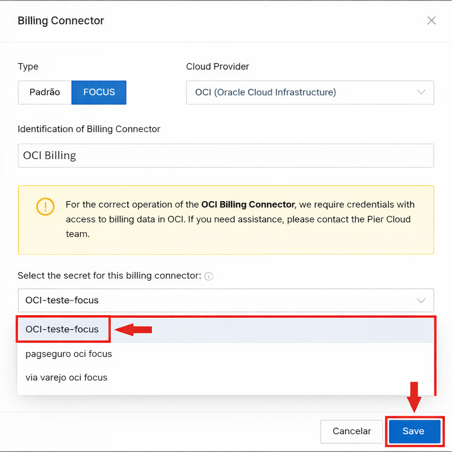
Task: Click the yellow warning exclamation icon
Action: (x=45, y=207)
